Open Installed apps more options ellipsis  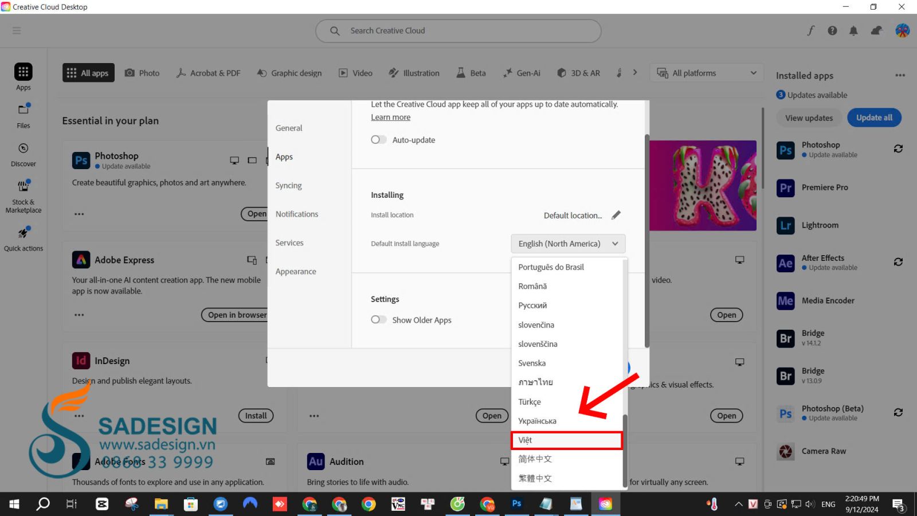pyautogui.click(x=900, y=75)
